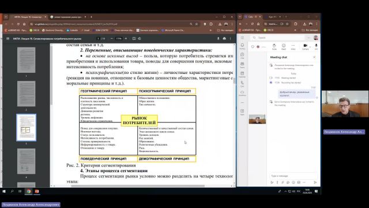Reload the page in the left browser
This screenshot has width=369, height=208.
[18, 24]
